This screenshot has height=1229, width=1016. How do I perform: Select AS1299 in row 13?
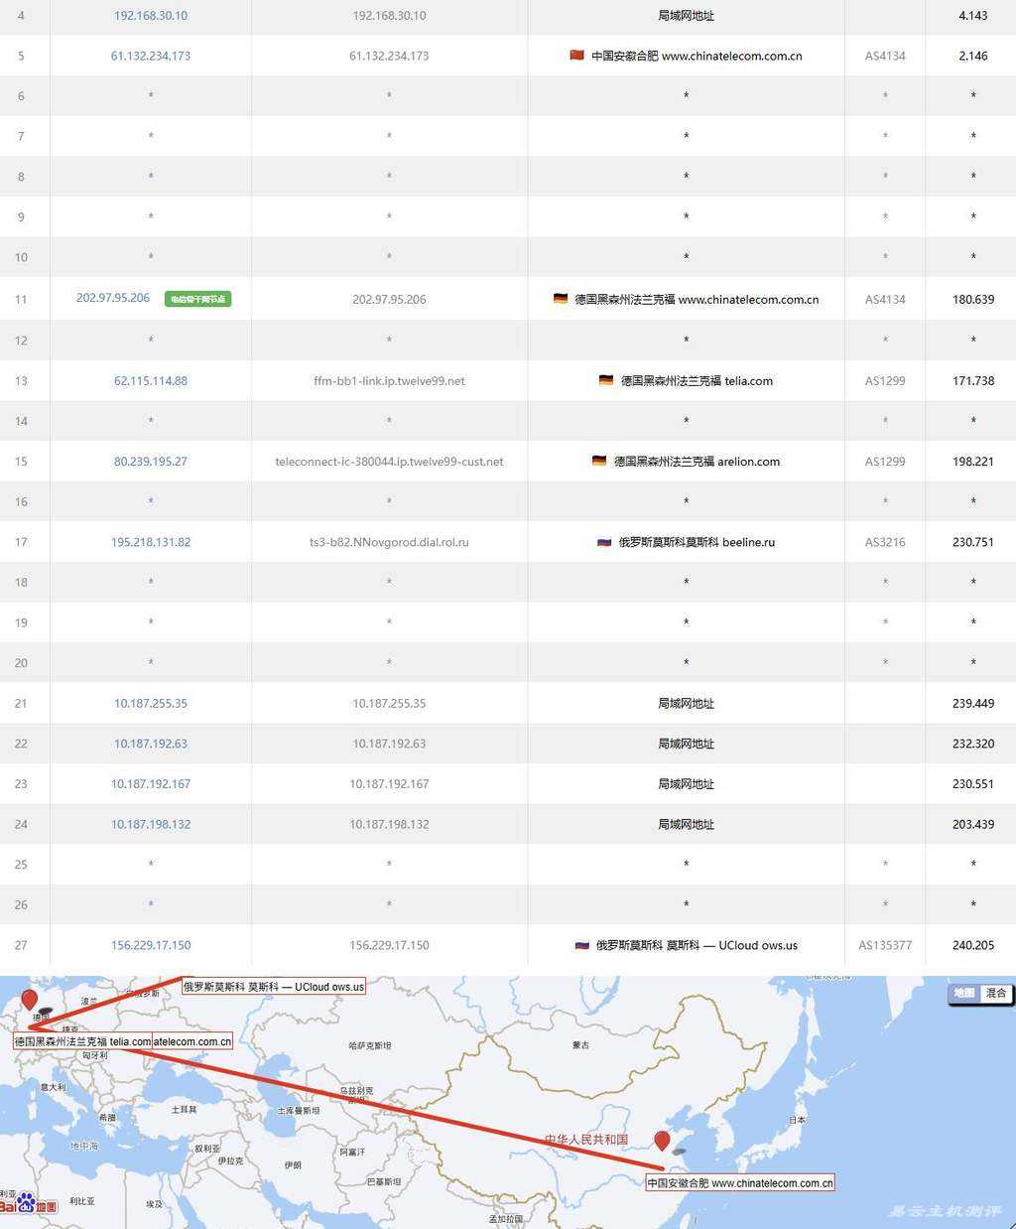[885, 381]
